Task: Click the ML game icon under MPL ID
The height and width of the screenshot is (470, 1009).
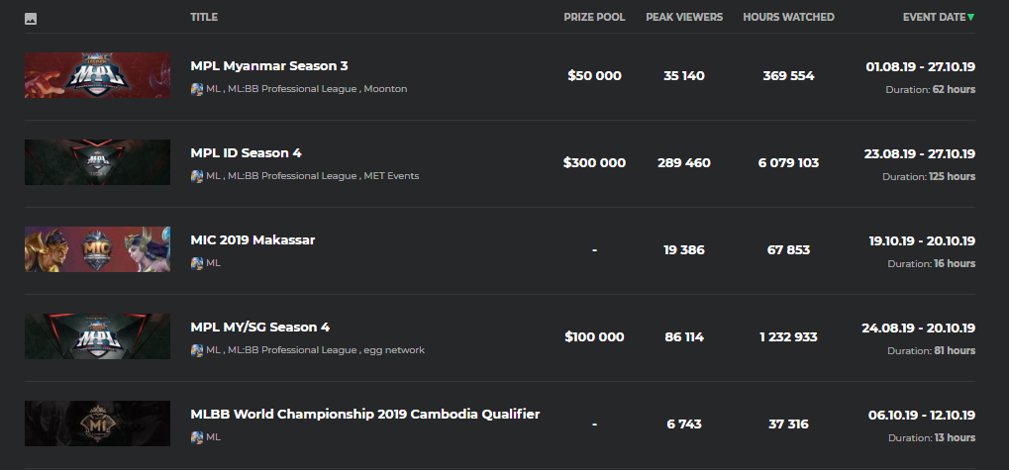Action: coord(197,176)
